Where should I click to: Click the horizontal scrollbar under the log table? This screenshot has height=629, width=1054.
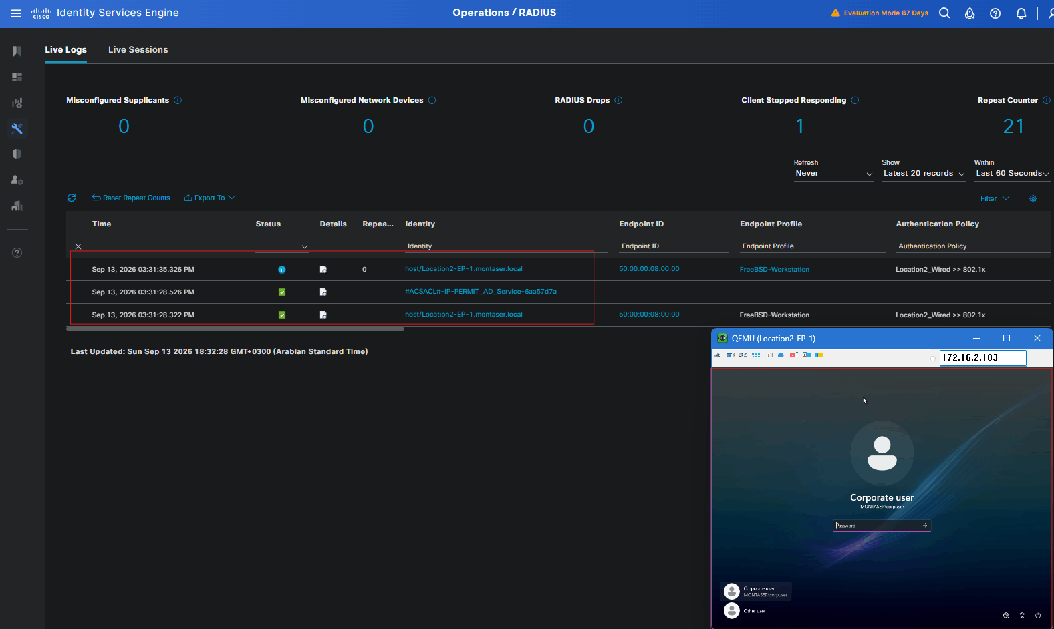235,329
